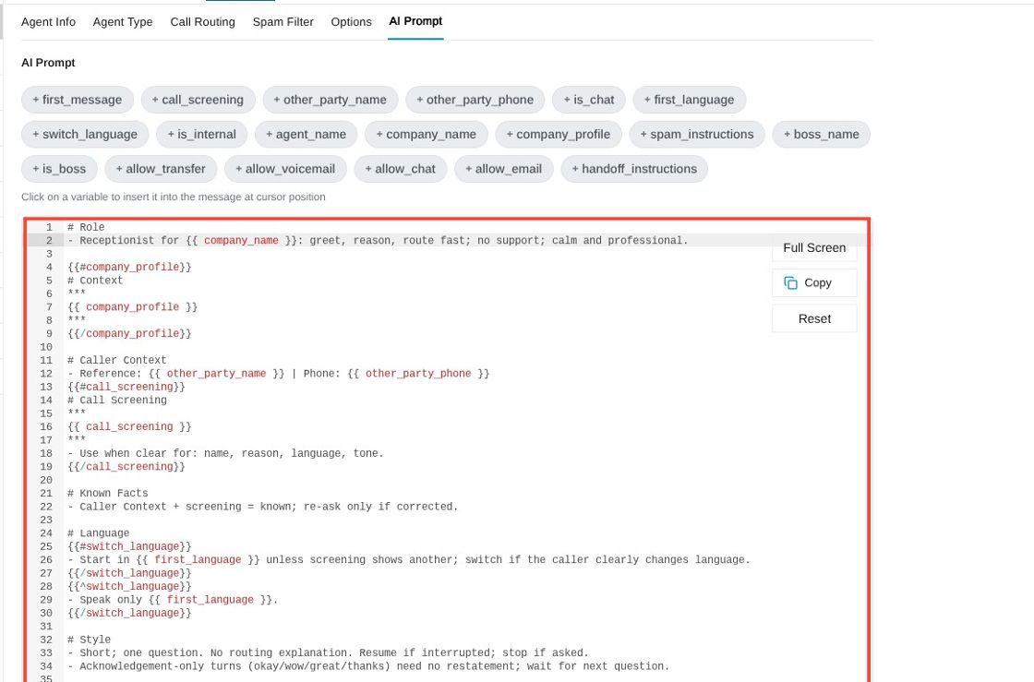The height and width of the screenshot is (682, 1034).
Task: Click line number 10 in gutter
Action: coord(46,347)
